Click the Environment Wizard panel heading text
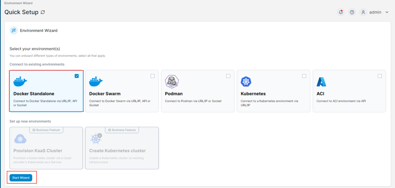 pos(39,31)
